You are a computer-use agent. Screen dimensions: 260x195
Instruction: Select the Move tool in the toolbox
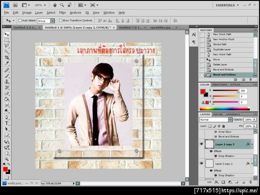click(6, 34)
